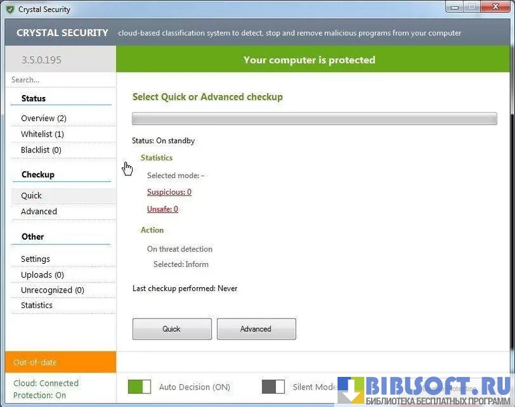
Task: View the Unrecognized (0) list
Action: (52, 291)
